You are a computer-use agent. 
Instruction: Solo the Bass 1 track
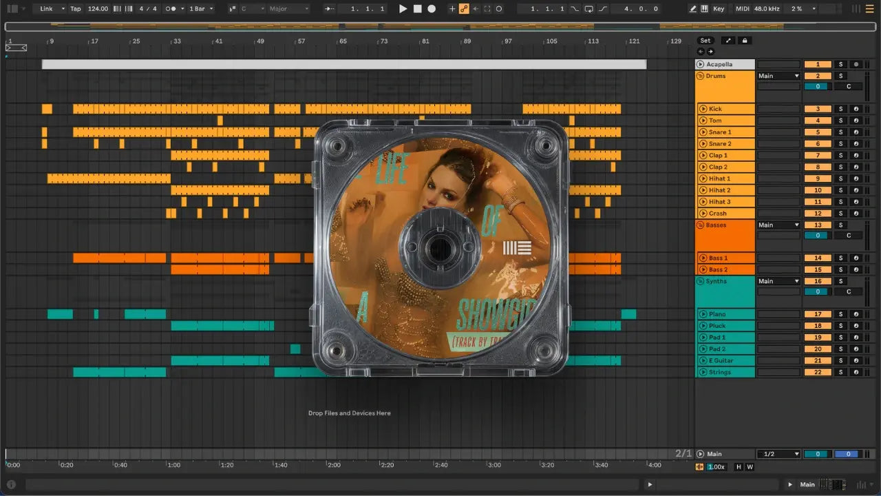[840, 258]
